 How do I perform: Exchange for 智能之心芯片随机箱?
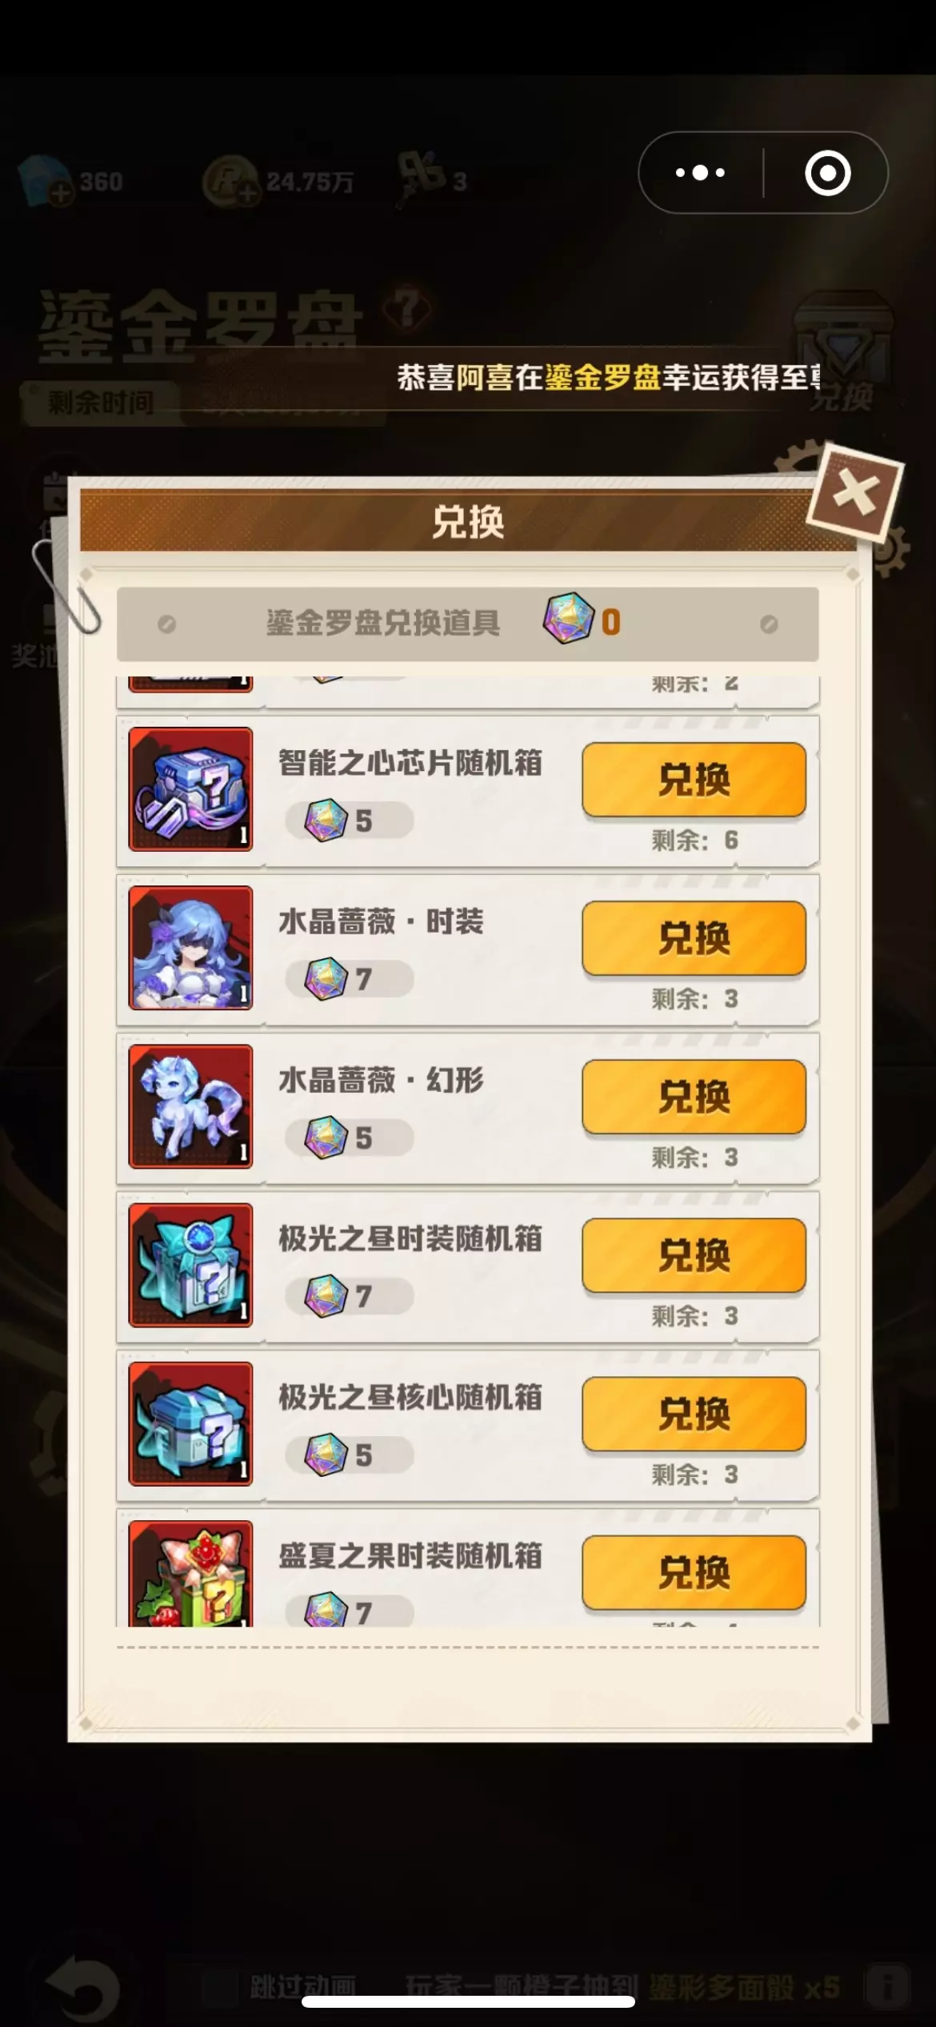coord(694,780)
